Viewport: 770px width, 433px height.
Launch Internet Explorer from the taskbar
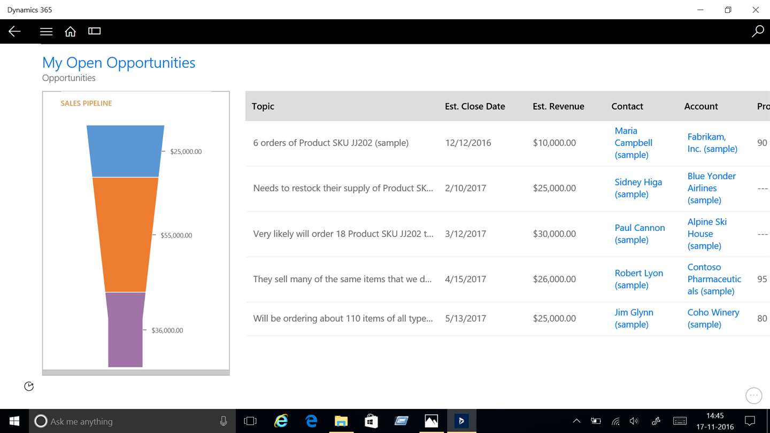[281, 421]
